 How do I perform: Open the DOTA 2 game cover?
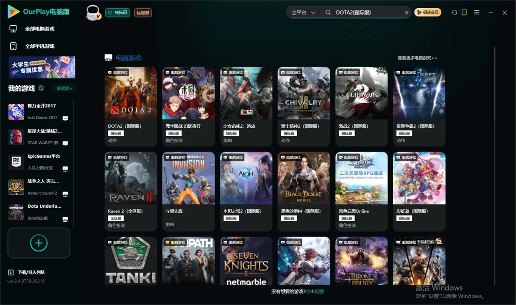click(x=131, y=93)
